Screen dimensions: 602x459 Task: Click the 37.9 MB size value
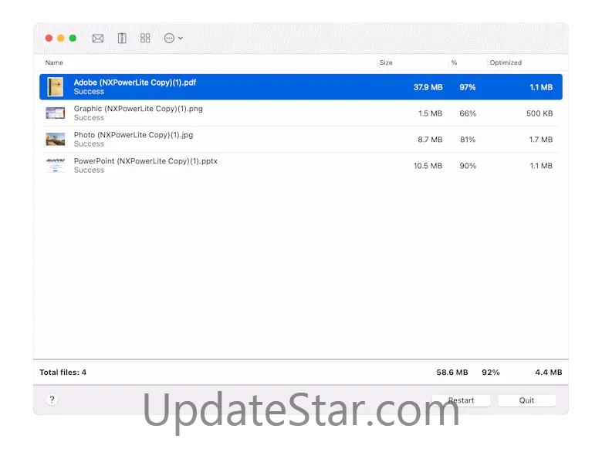coord(428,87)
